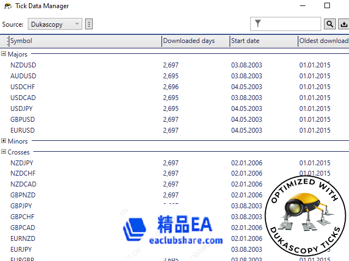The height and width of the screenshot is (261, 349).
Task: Select the GBPUSD symbol
Action: coord(22,120)
